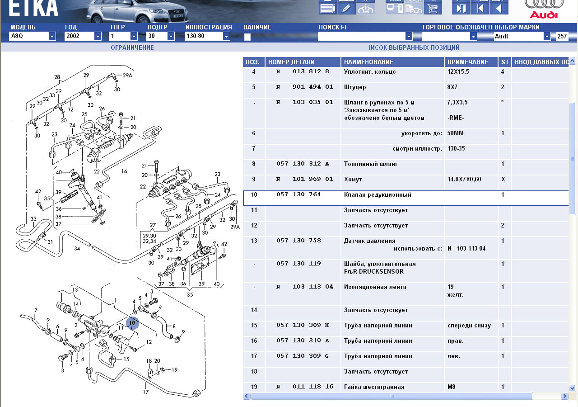Expand the МОДЕЛЬ dropdown showing A8Q
The image size is (578, 407).
tap(52, 37)
